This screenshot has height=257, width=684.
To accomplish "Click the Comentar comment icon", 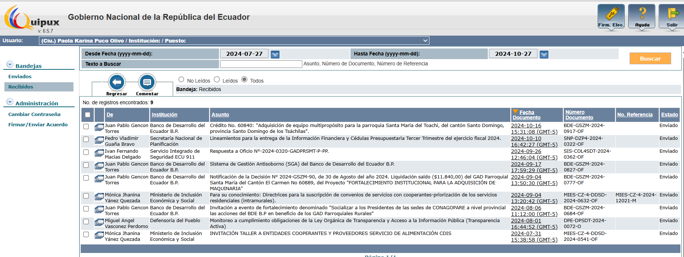I will pyautogui.click(x=147, y=82).
